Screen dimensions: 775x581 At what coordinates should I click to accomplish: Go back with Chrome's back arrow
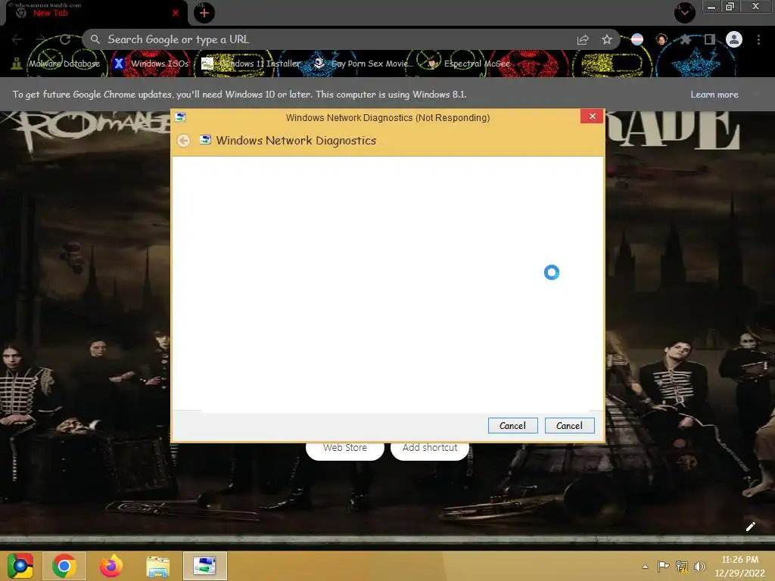coord(17,39)
